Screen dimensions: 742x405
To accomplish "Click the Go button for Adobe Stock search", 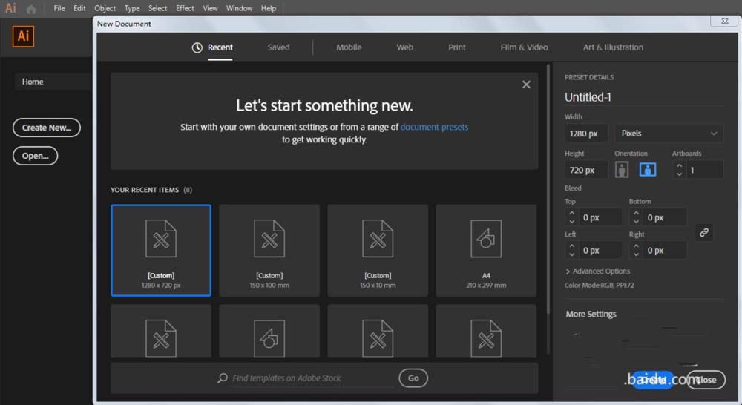I will pyautogui.click(x=413, y=378).
